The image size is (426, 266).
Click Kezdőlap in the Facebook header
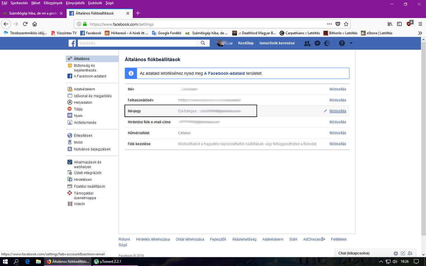tap(246, 43)
